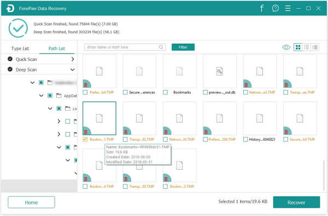Open the Facebook share icon
This screenshot has width=328, height=216.
[261, 8]
